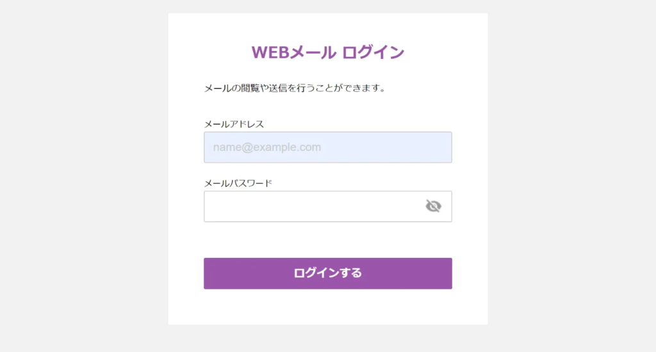Click blank white space below the ログインする button
Viewport: 656px width, 352px height.
coord(327,307)
